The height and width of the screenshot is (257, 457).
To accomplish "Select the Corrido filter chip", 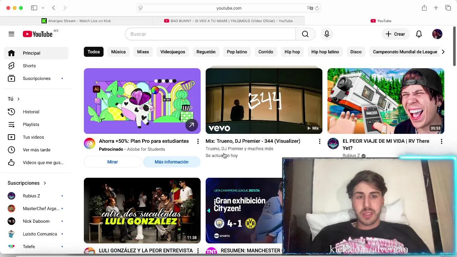I will (266, 52).
